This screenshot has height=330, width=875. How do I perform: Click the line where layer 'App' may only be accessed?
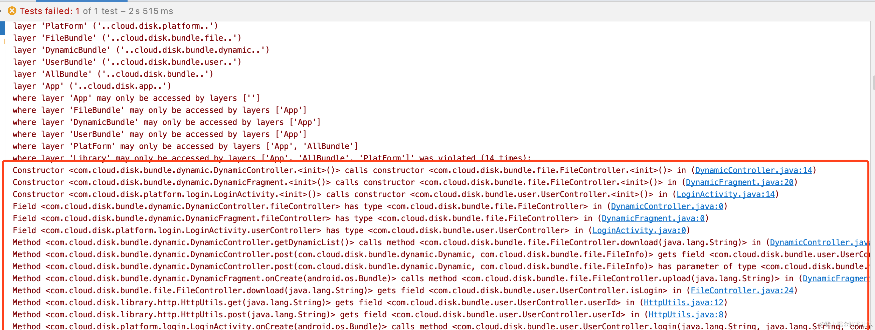coord(136,98)
